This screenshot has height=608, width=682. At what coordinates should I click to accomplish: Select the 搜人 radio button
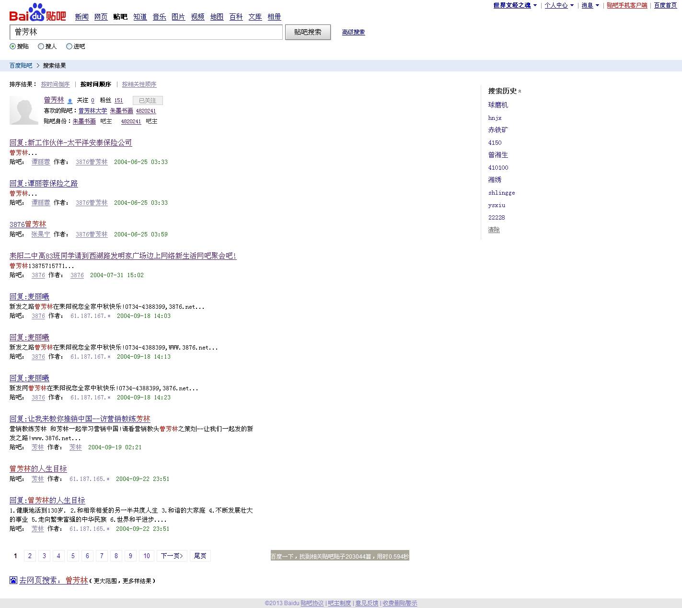point(41,47)
